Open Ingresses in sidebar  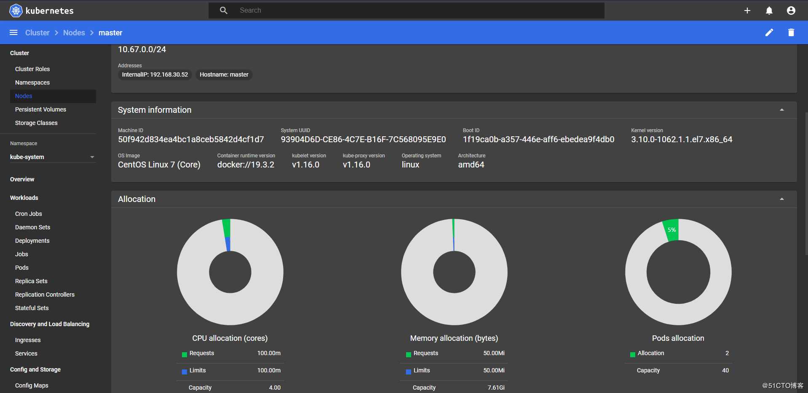point(28,340)
